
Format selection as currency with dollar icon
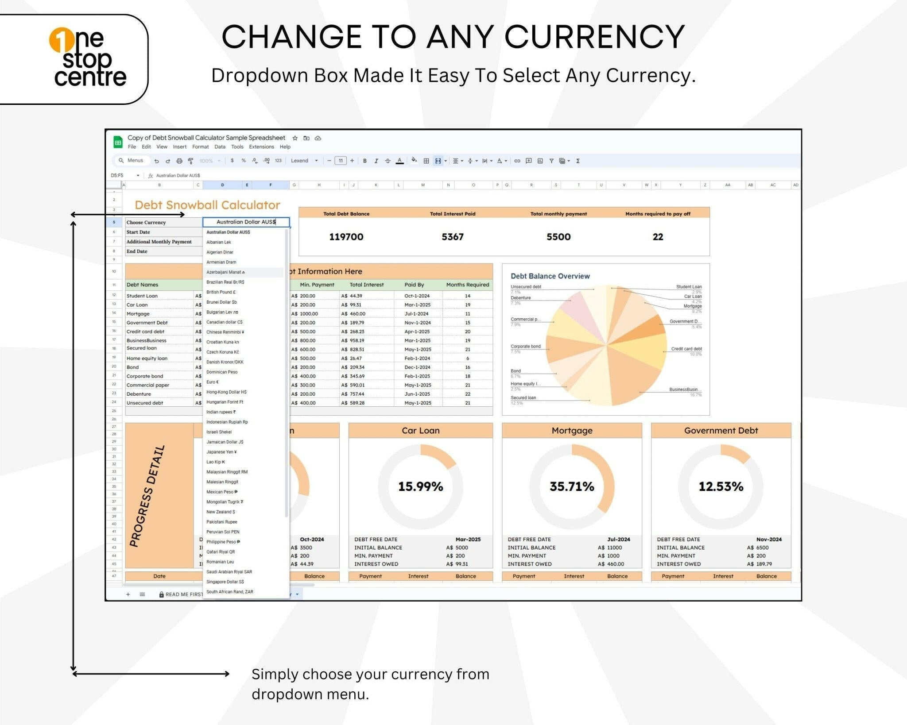231,161
